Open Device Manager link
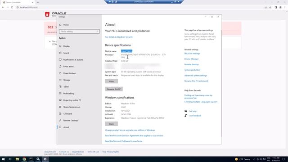Image resolution: width=288 pixels, height=162 pixels. pos(191,59)
